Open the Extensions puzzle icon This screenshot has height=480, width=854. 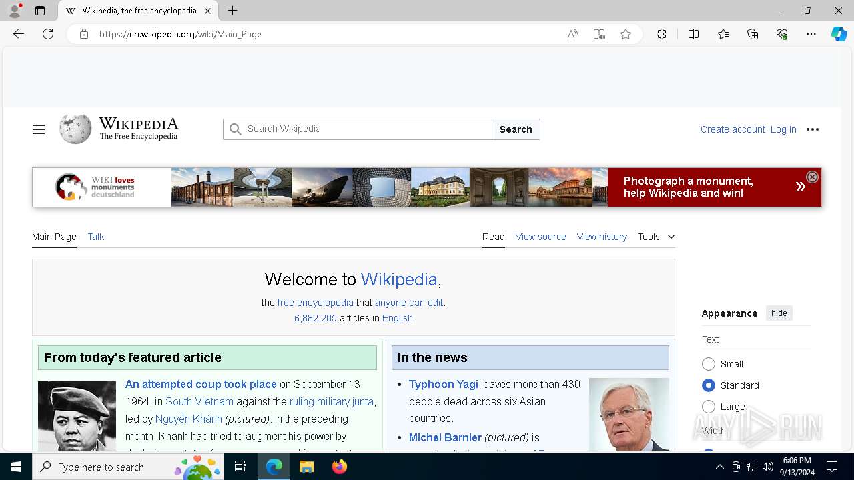(661, 34)
